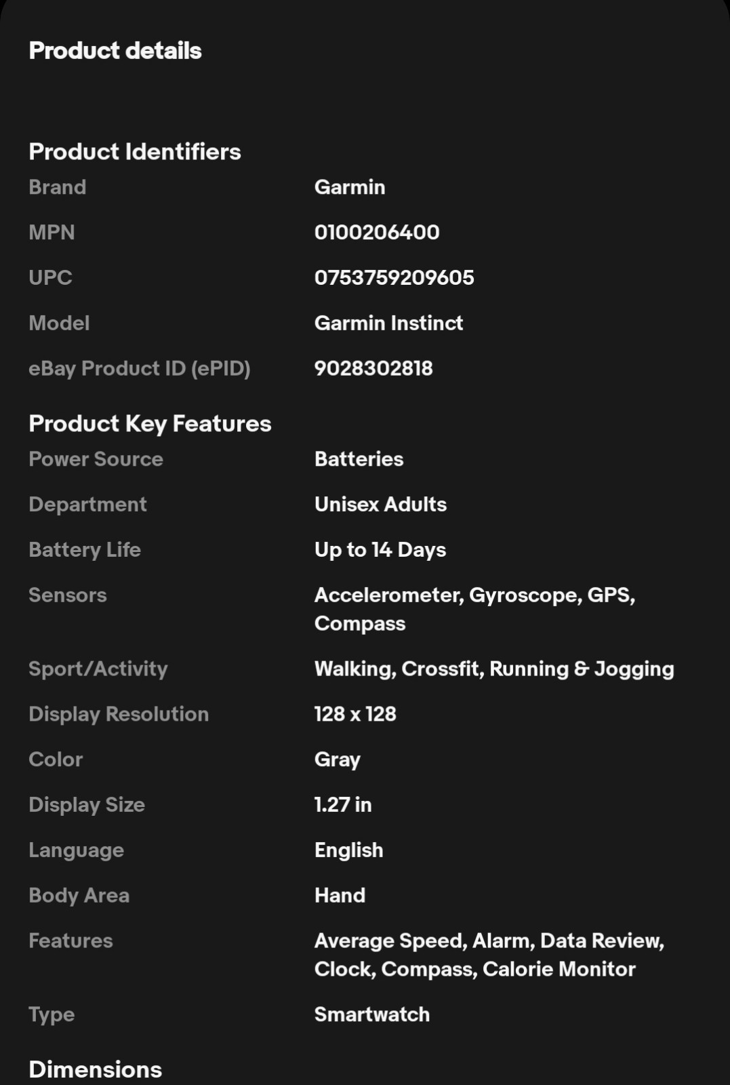Select the Garmin Instinct model value
Screen dimensions: 730x1085
389,323
